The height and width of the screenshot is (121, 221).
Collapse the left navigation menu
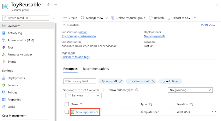(54, 18)
